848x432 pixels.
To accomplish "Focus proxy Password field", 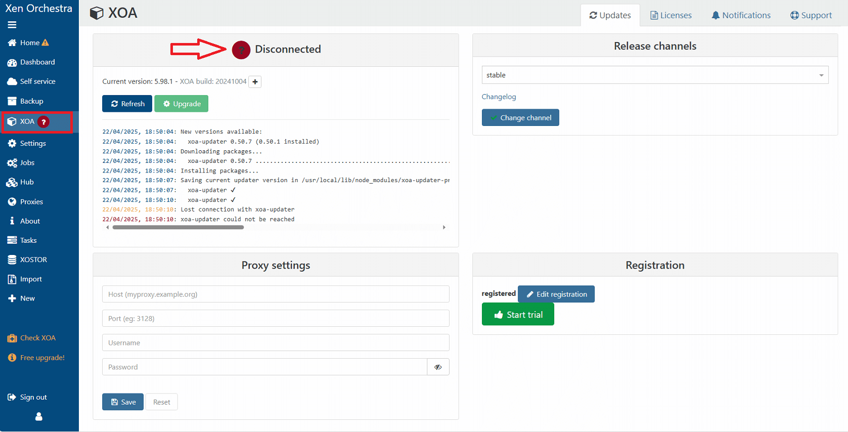I will (x=264, y=367).
